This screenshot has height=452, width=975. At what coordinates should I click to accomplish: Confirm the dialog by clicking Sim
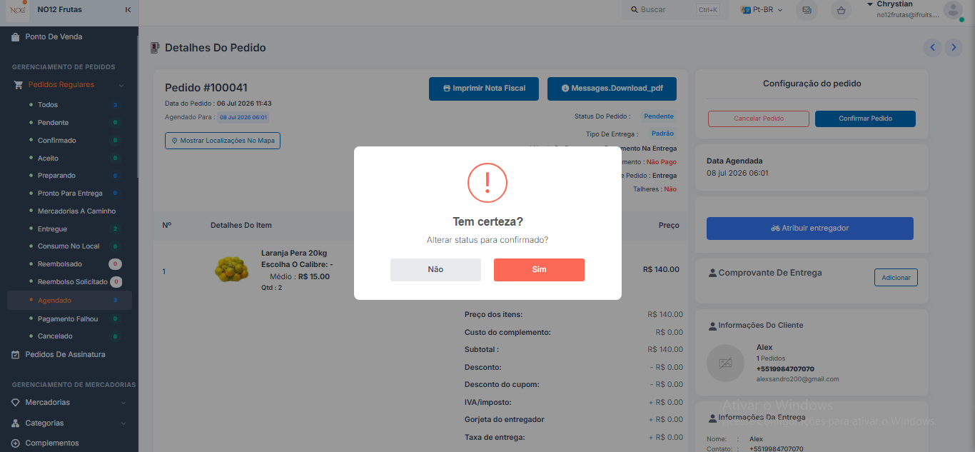click(x=539, y=270)
